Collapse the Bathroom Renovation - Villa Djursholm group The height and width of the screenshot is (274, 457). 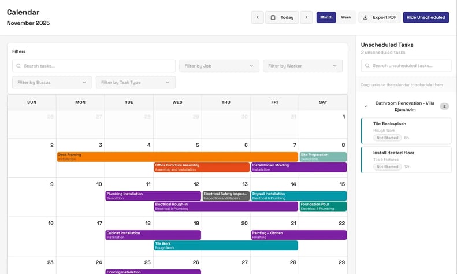pyautogui.click(x=366, y=106)
